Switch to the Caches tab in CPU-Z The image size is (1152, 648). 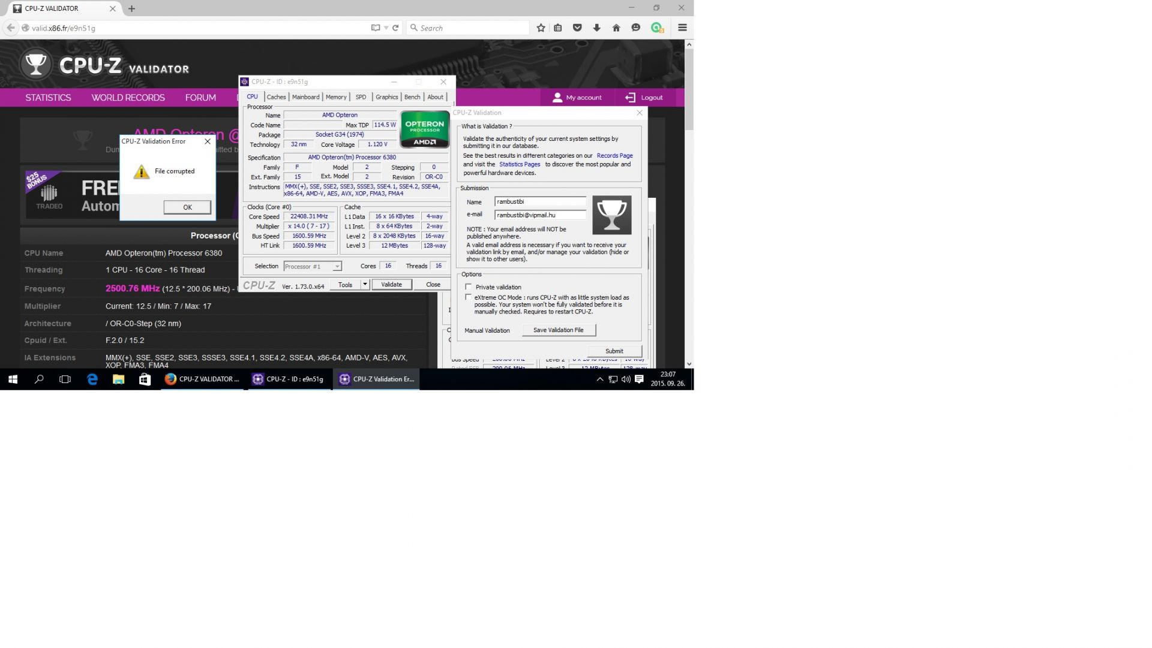point(276,97)
